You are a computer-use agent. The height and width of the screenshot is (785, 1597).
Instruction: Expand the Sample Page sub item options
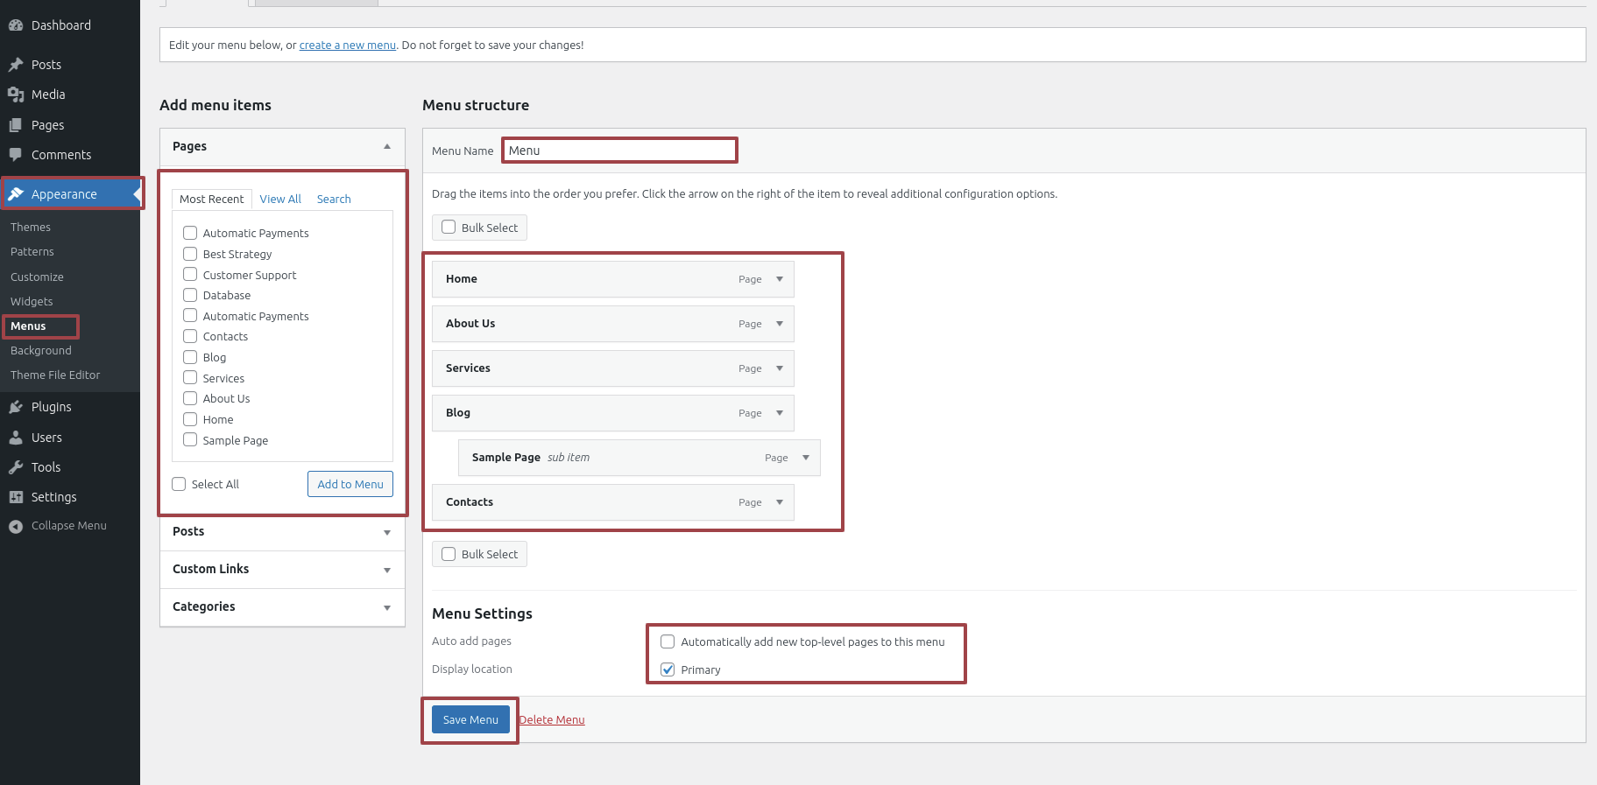click(x=806, y=458)
